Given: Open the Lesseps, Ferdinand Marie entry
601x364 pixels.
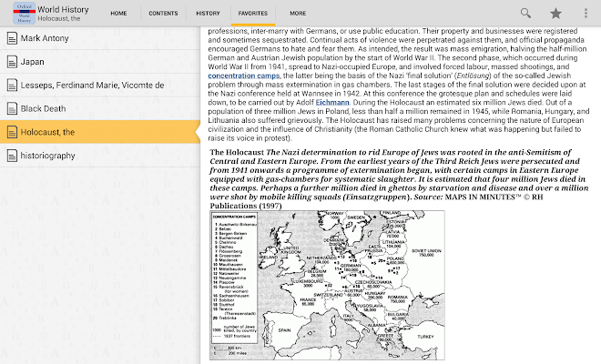Looking at the screenshot, I should point(100,85).
